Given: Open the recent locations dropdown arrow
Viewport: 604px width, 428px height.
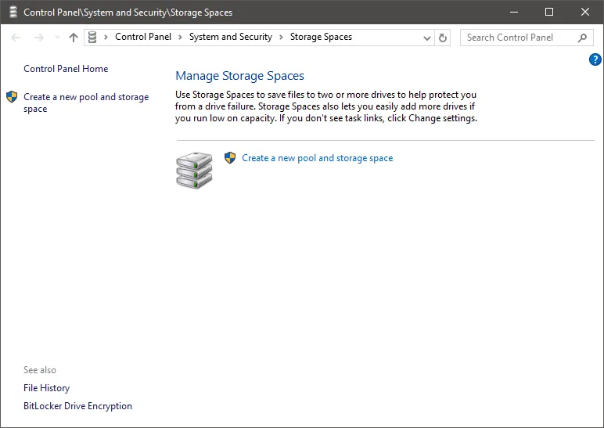Looking at the screenshot, I should [57, 38].
